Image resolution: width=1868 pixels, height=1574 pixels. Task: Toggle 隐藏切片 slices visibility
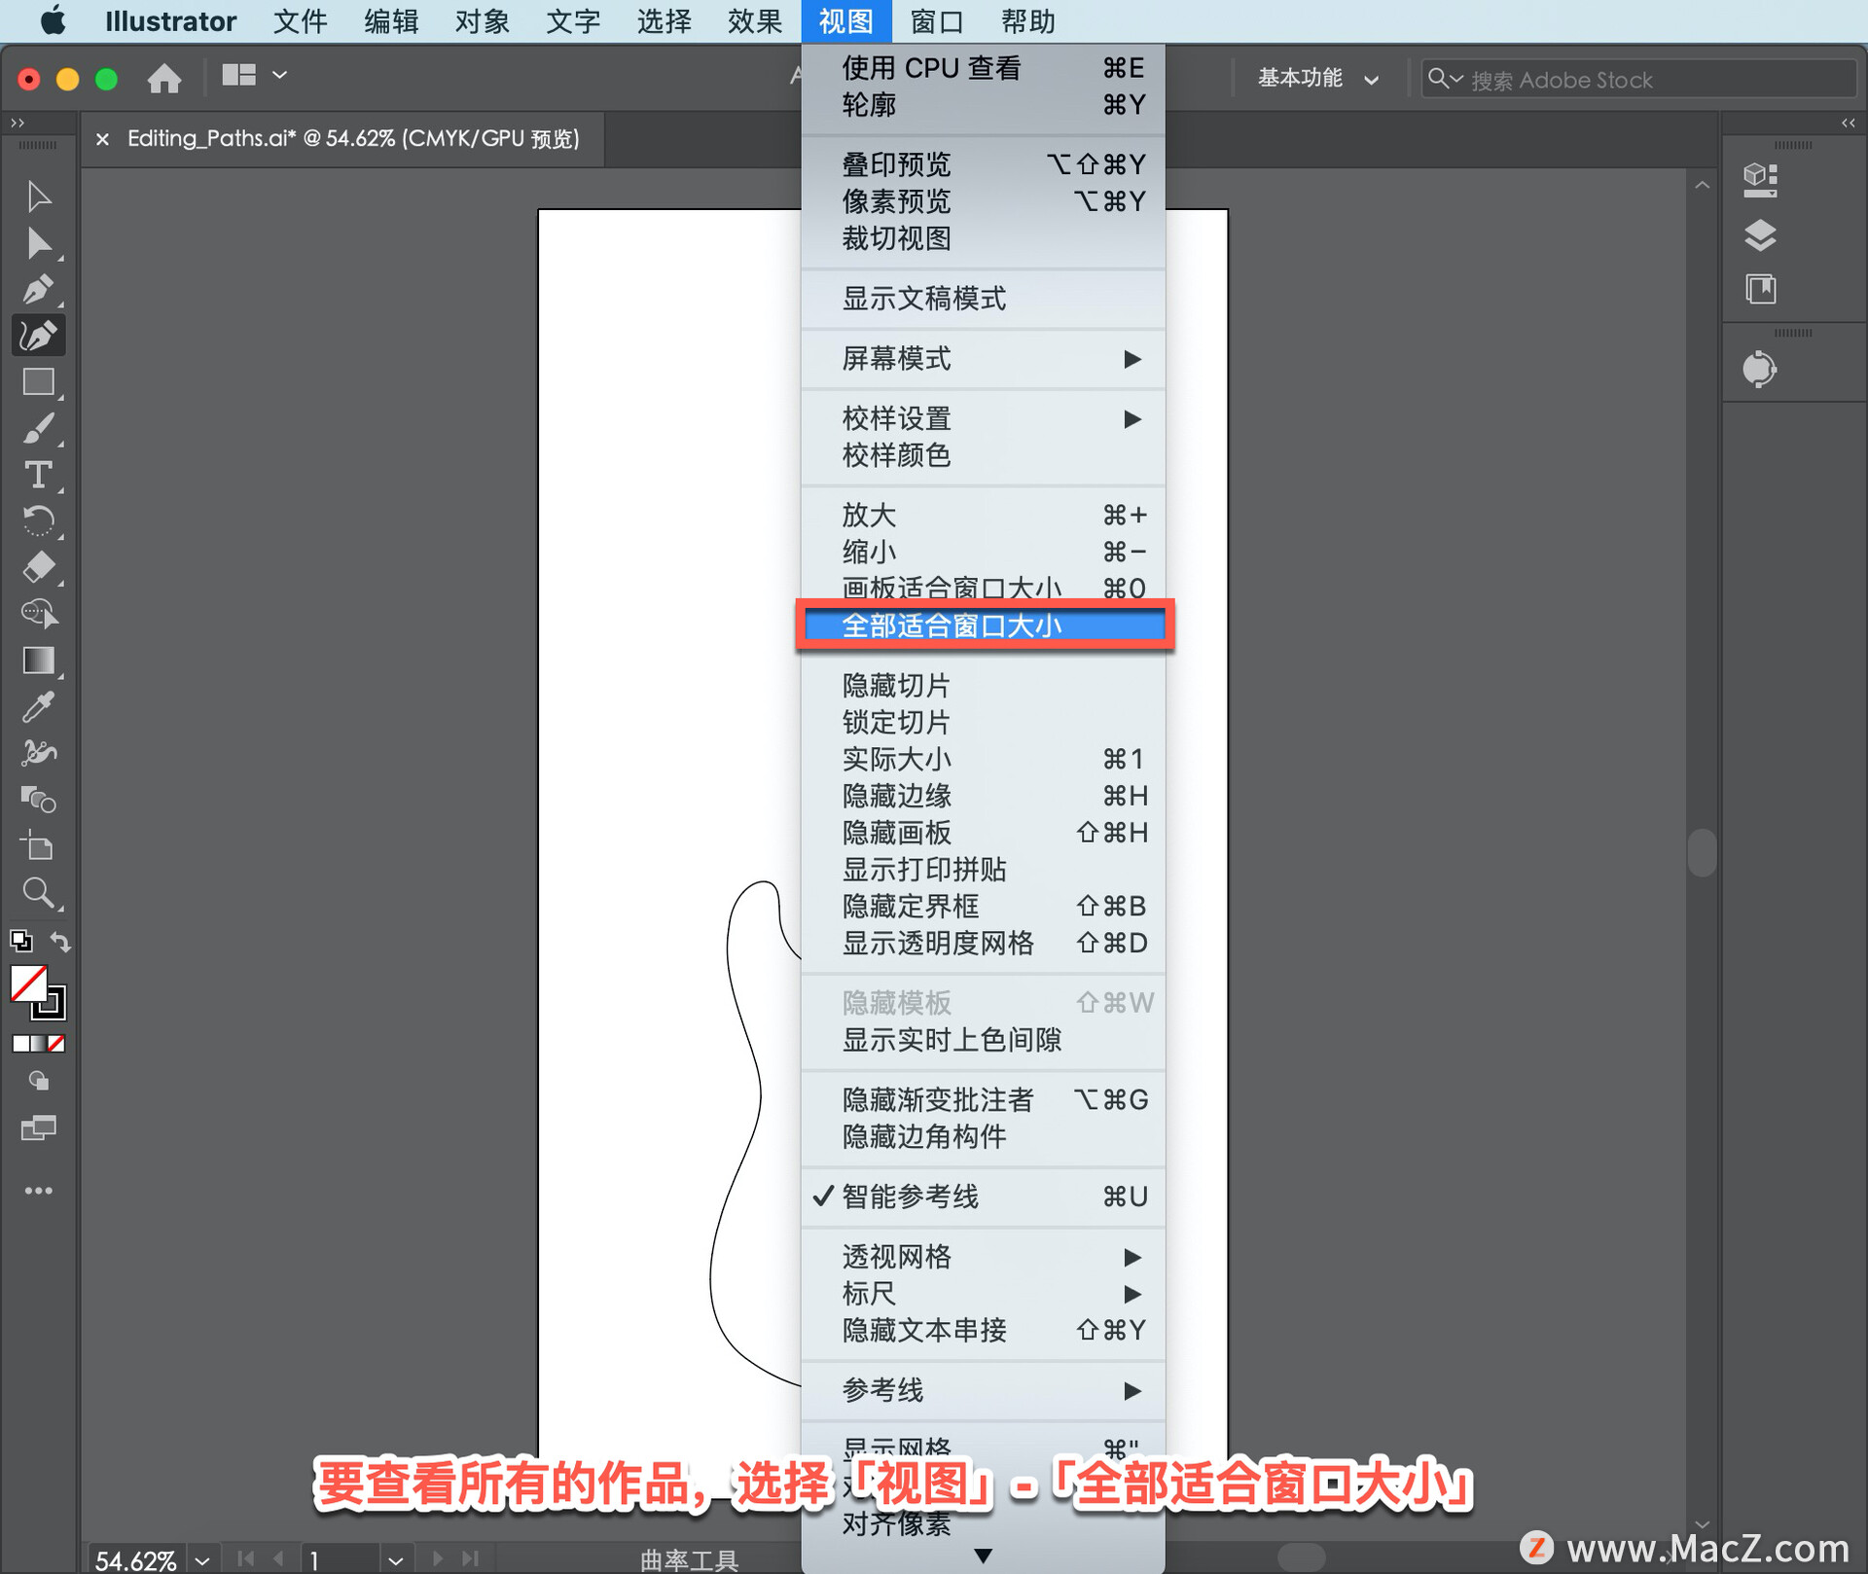click(x=983, y=686)
